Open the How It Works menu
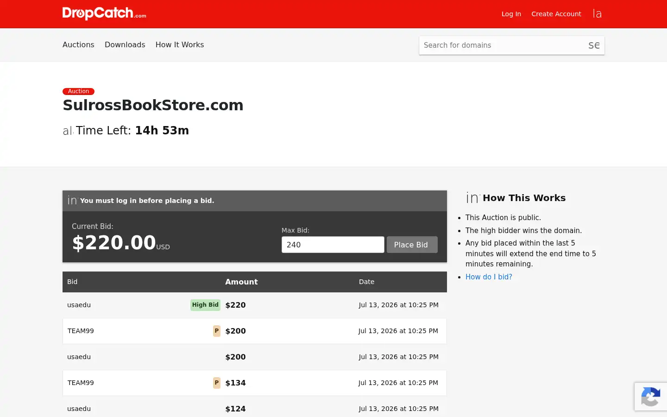The height and width of the screenshot is (417, 667). coord(179,44)
